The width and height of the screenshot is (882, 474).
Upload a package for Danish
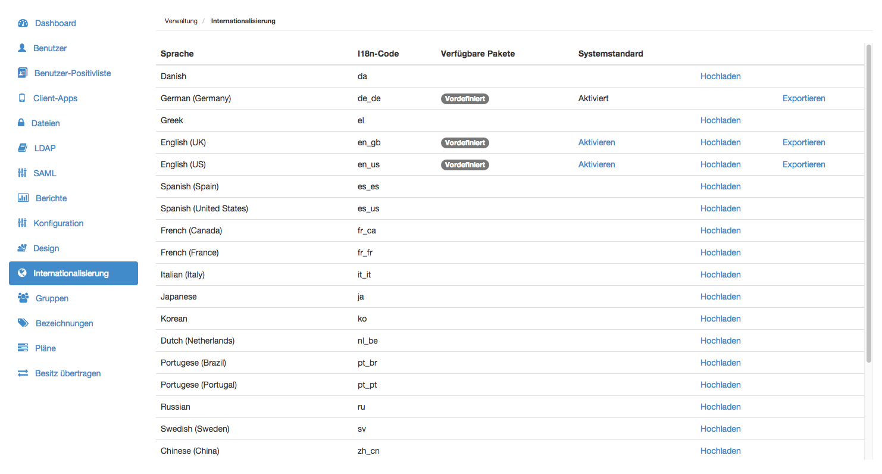720,76
